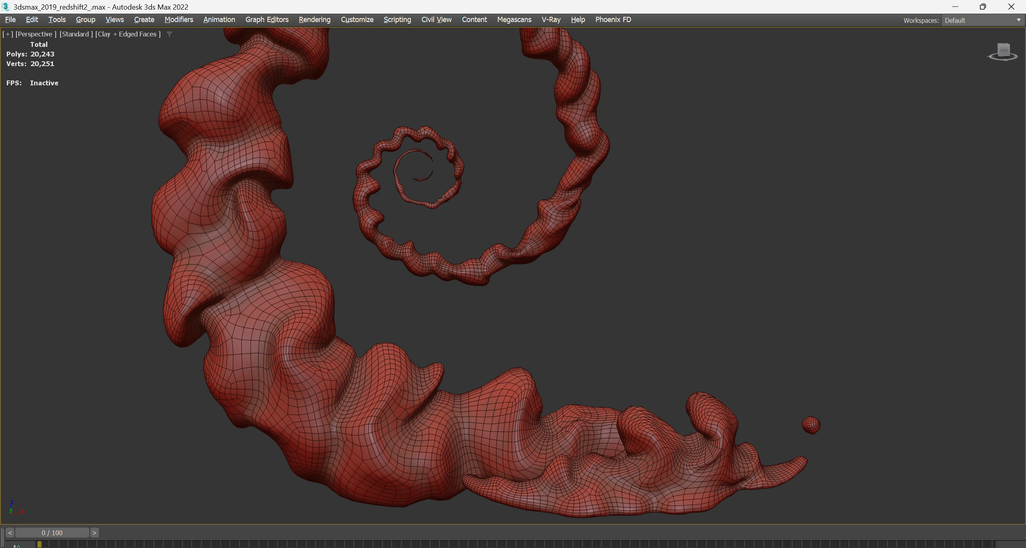The image size is (1026, 548).
Task: Open the Phoenix FD menu
Action: pos(613,20)
